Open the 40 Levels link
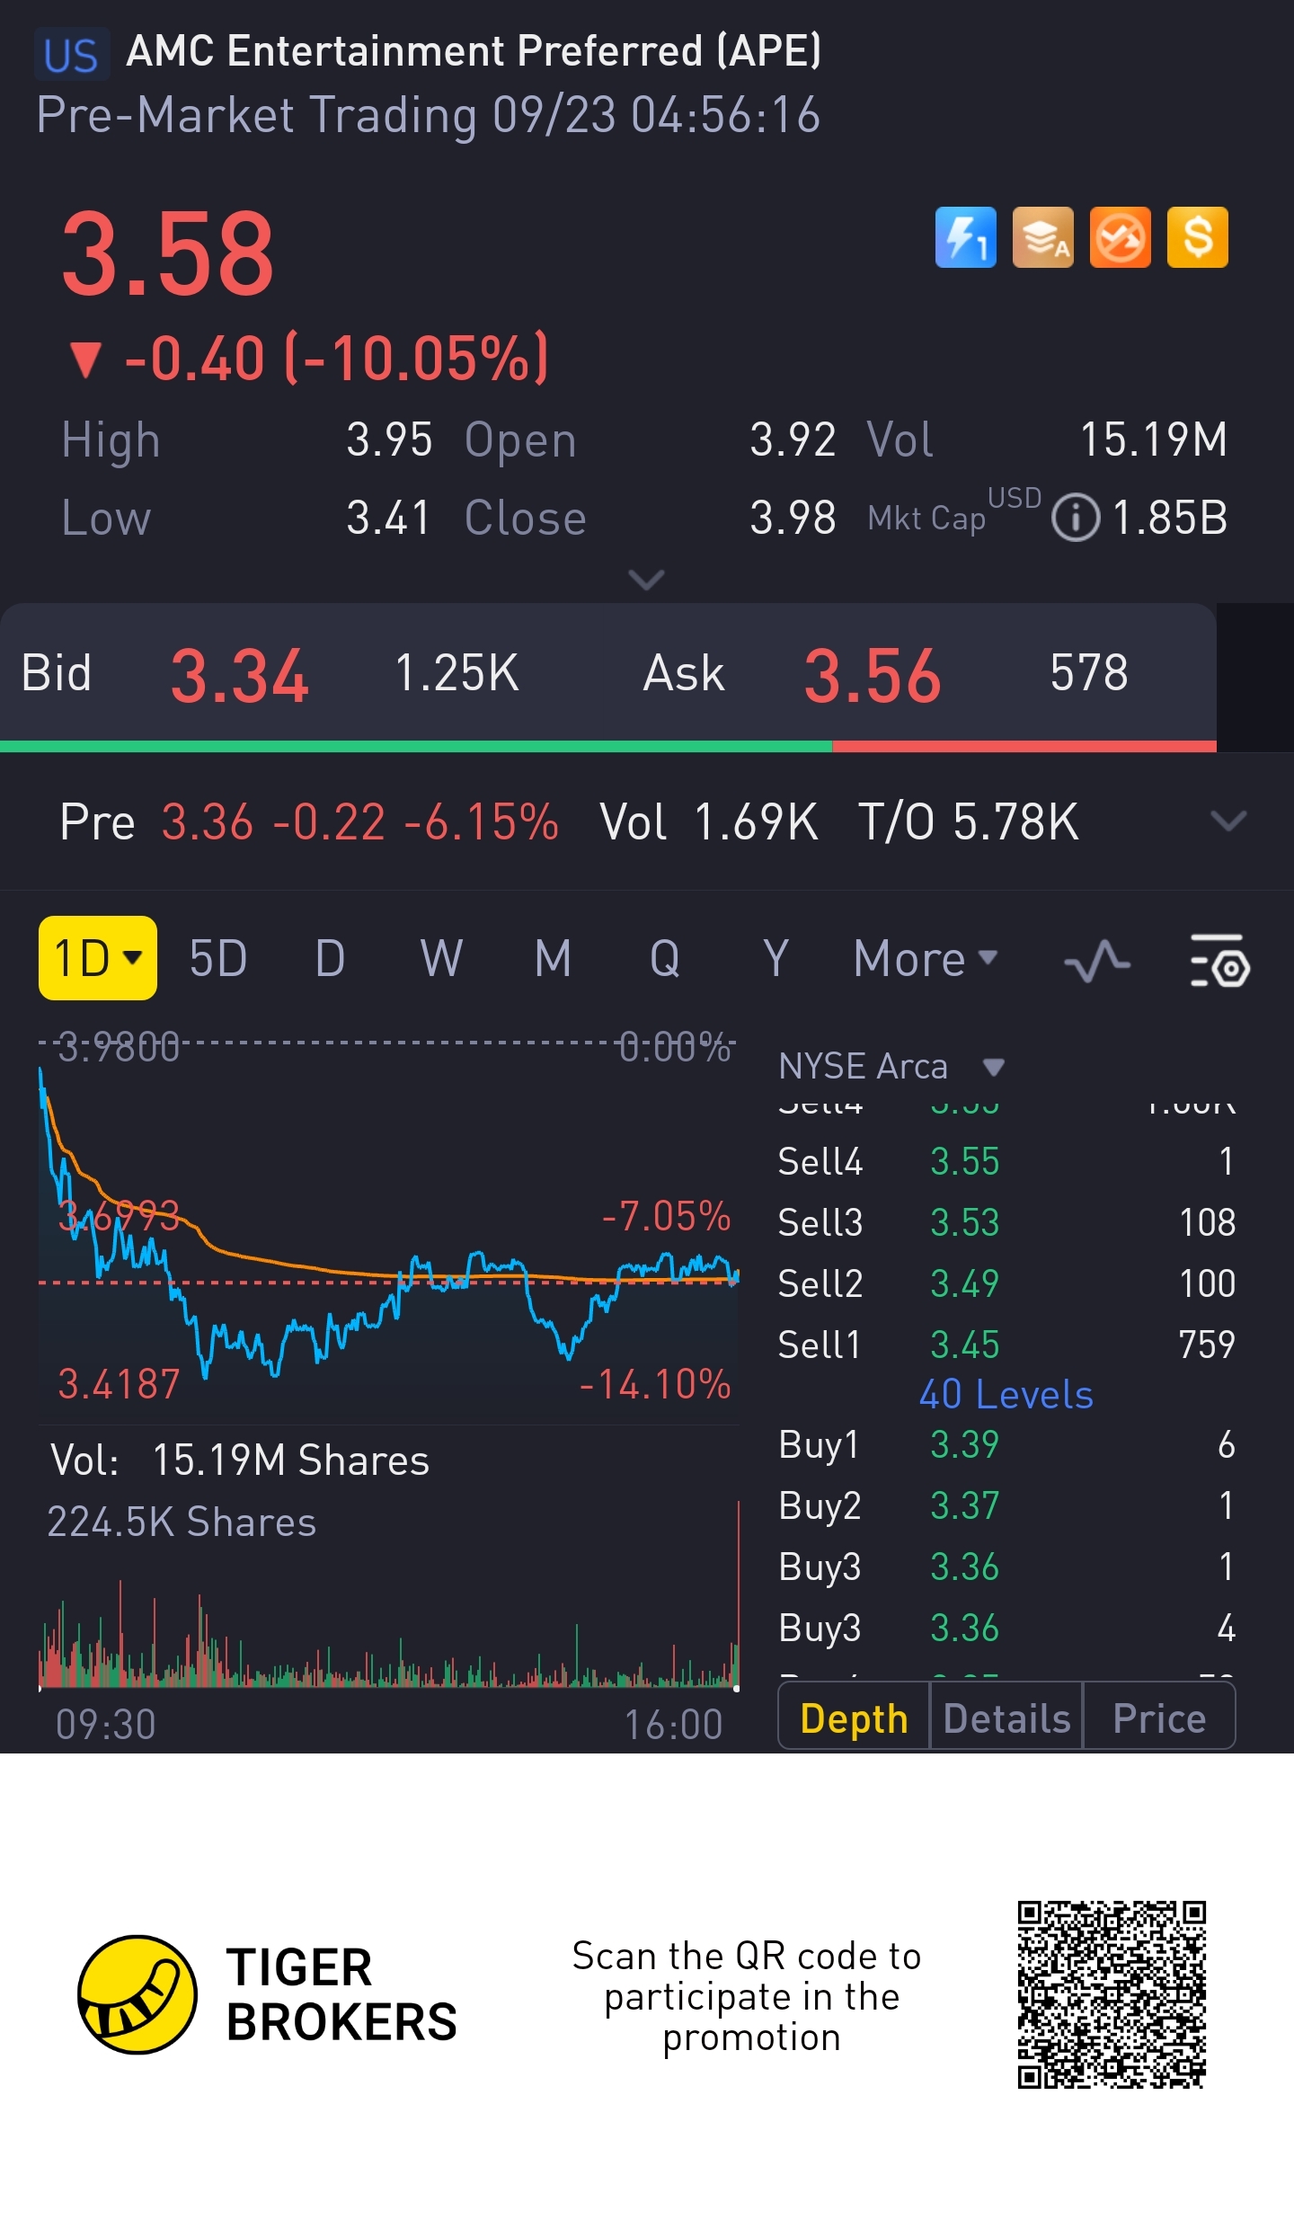The height and width of the screenshot is (2237, 1294). (1006, 1395)
